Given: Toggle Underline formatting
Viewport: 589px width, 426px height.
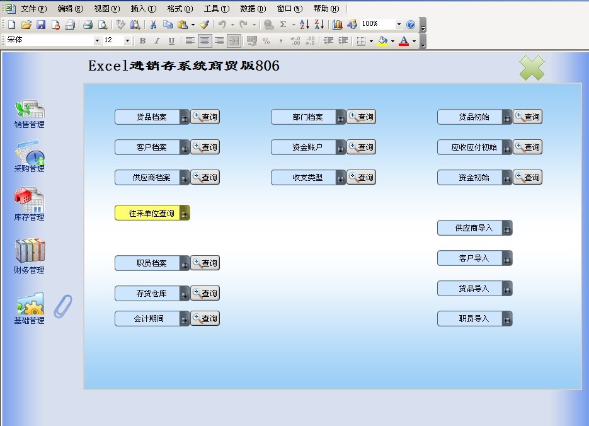Looking at the screenshot, I should pos(171,41).
